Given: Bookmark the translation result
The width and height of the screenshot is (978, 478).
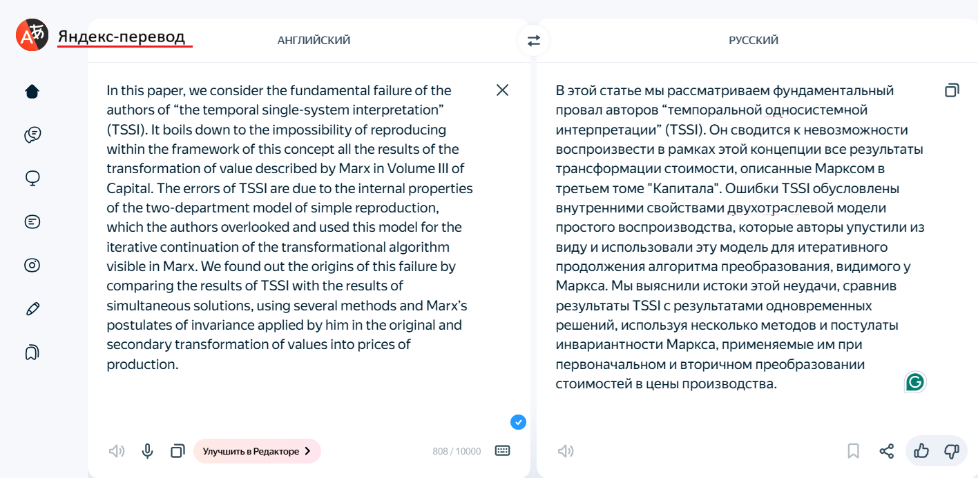Looking at the screenshot, I should [x=853, y=451].
